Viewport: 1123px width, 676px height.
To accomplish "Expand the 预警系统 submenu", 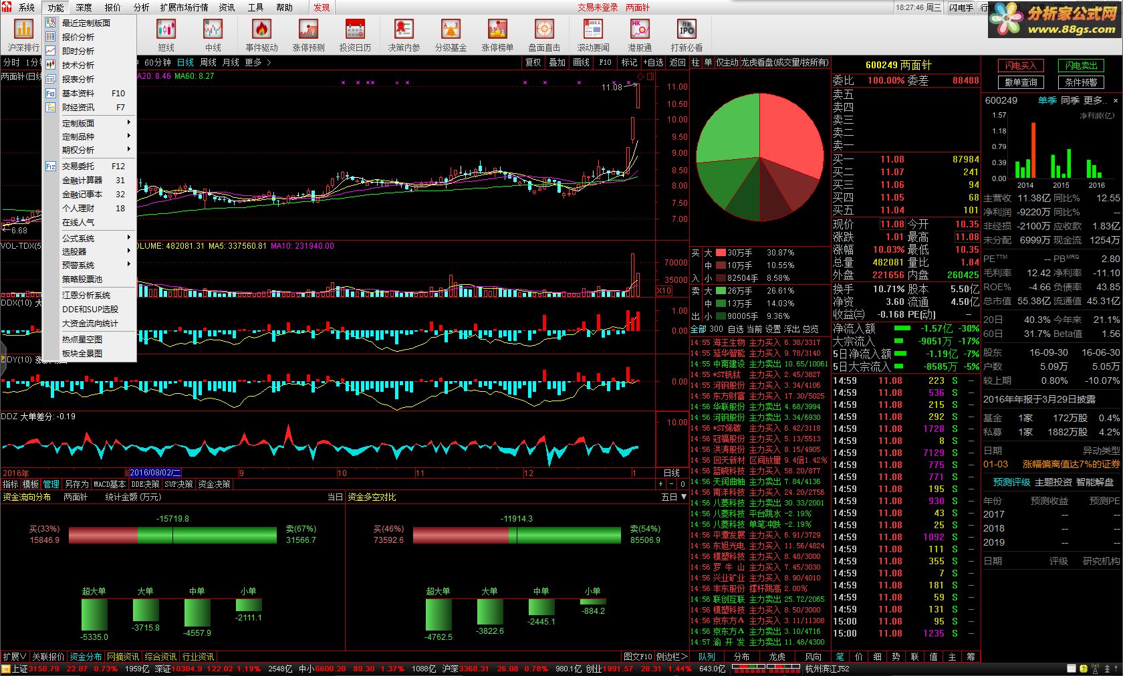I will pos(90,265).
